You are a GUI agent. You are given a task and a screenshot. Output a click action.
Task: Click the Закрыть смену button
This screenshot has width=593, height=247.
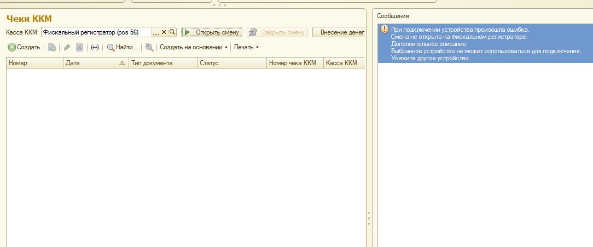(x=277, y=32)
